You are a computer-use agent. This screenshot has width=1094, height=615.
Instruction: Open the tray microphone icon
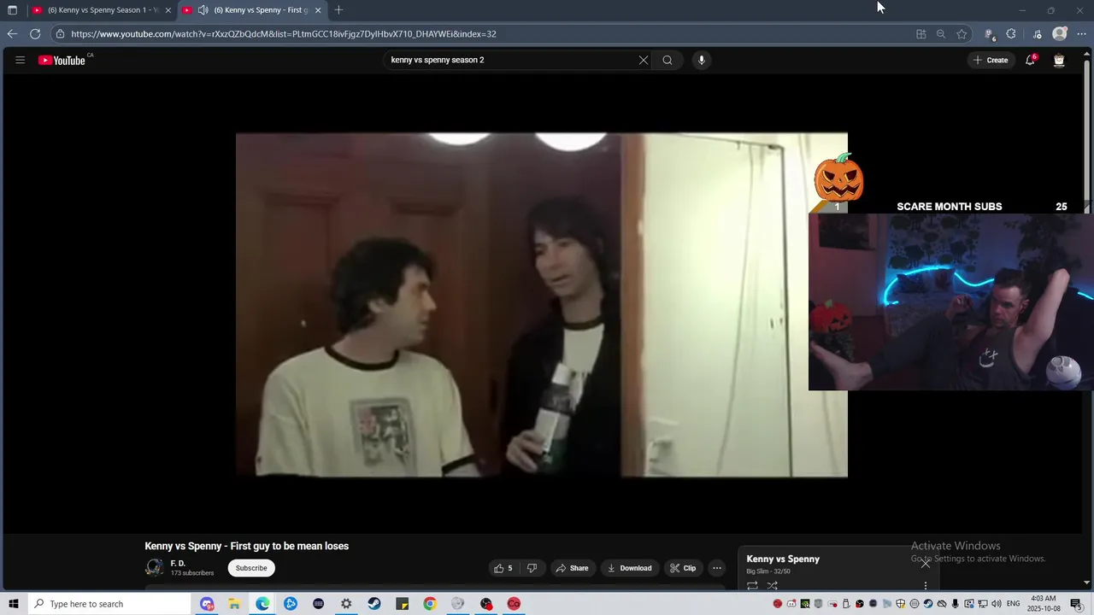[x=956, y=604]
